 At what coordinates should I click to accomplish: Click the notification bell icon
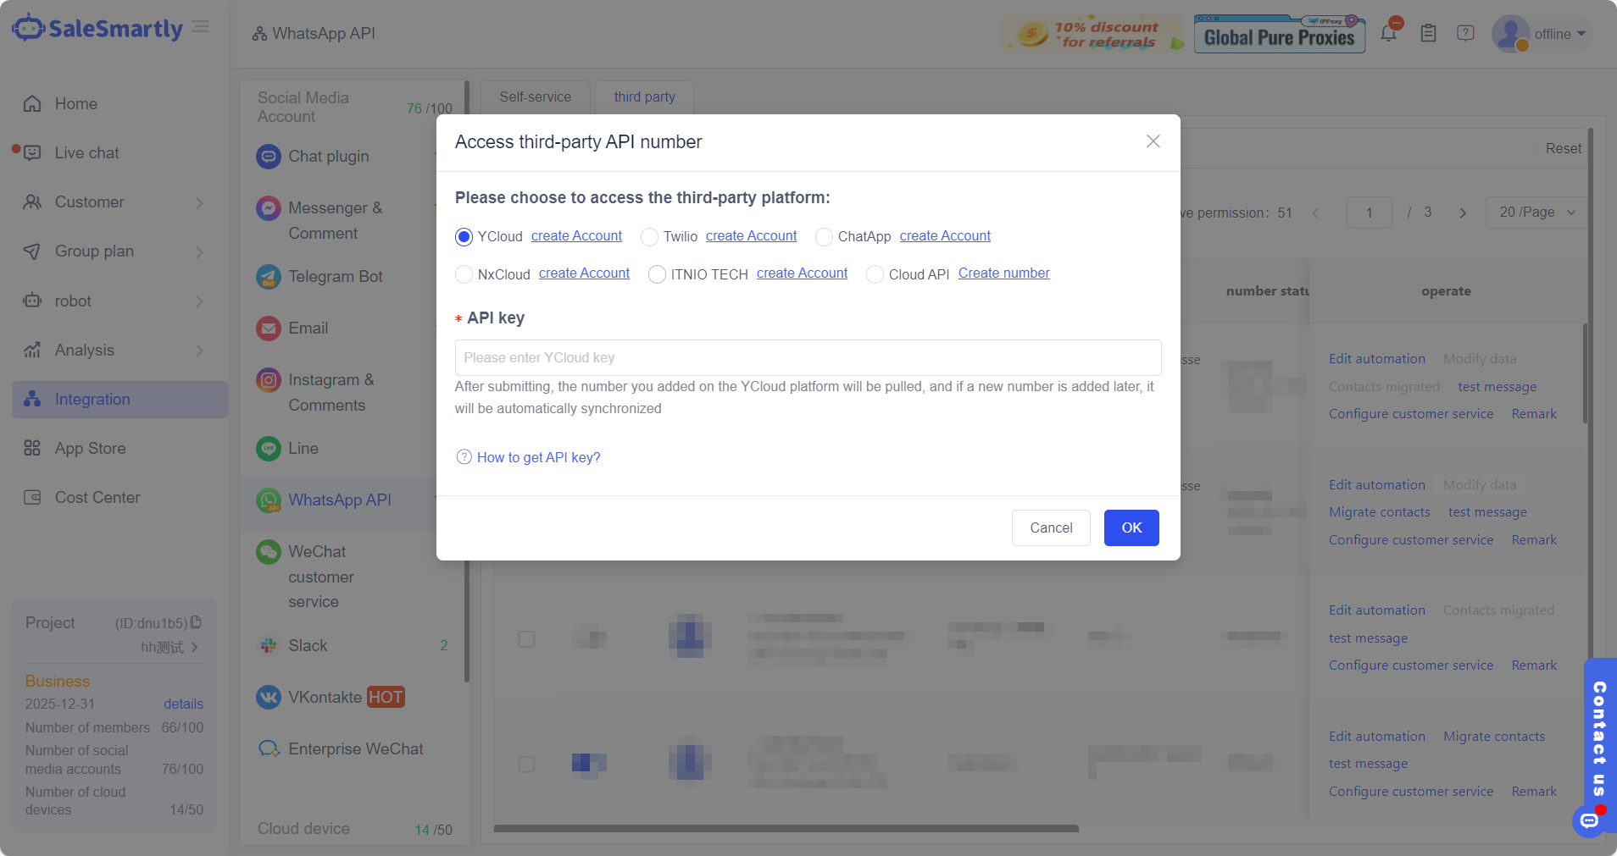pos(1388,34)
